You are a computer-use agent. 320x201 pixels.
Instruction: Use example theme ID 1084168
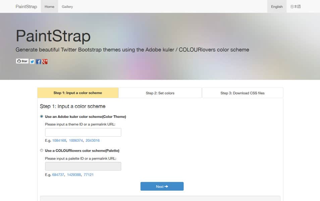click(59, 141)
